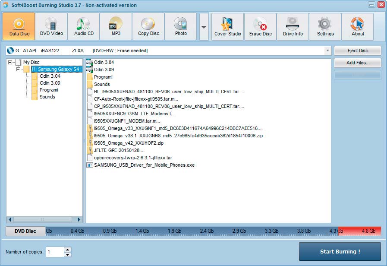Switch to Audio CD mode
387x266 pixels.
[84, 26]
